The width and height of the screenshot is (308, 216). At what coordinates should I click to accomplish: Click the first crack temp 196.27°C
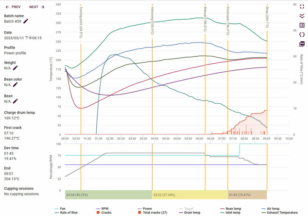tap(12, 138)
